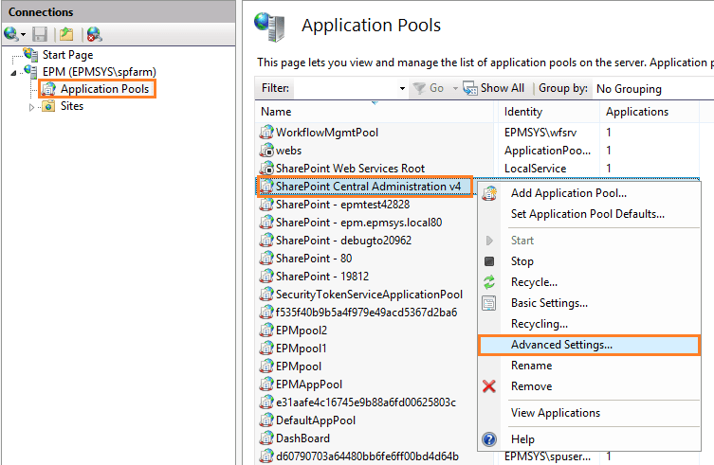Screen dimensions: 714x465
Task: Open the Go button dropdown arrow
Action: 455,89
